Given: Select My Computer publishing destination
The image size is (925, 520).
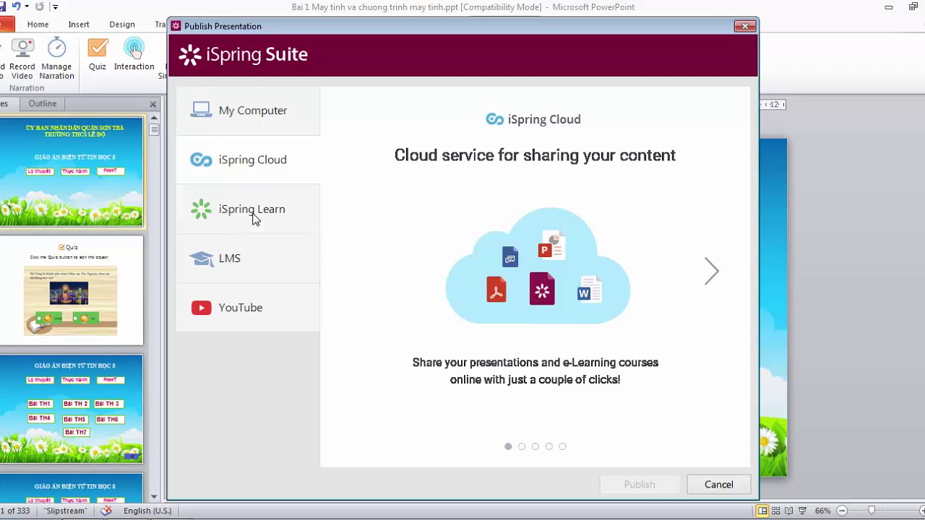Looking at the screenshot, I should (248, 110).
